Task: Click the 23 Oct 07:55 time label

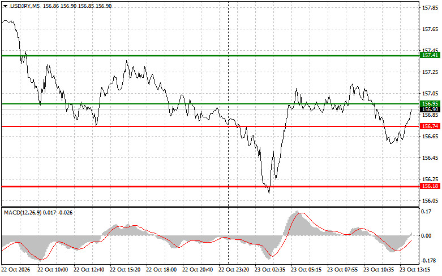Action: (x=342, y=270)
